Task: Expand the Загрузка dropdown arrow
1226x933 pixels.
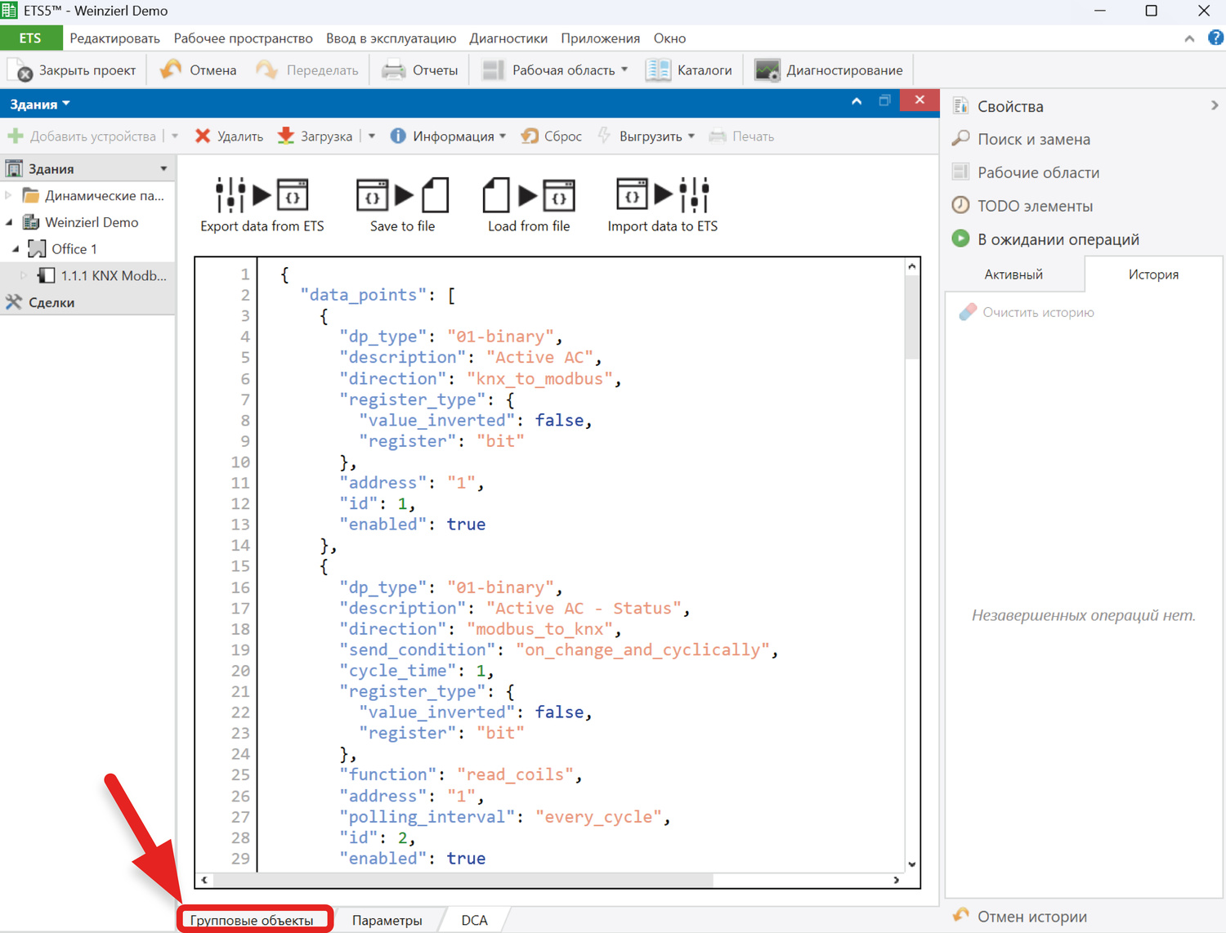Action: 372,136
